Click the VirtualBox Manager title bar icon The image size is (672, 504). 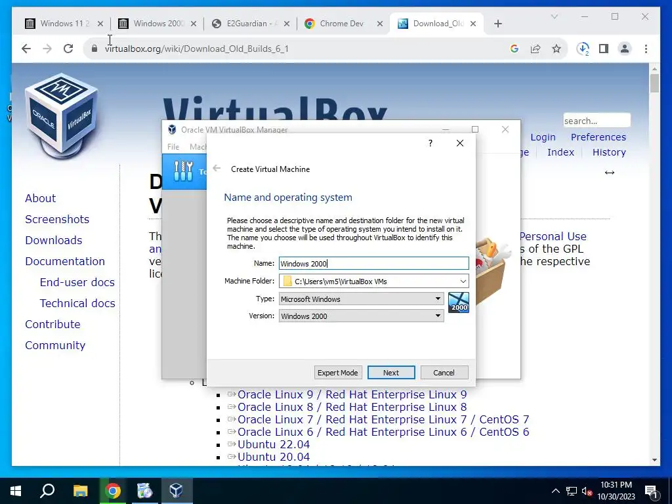point(172,129)
